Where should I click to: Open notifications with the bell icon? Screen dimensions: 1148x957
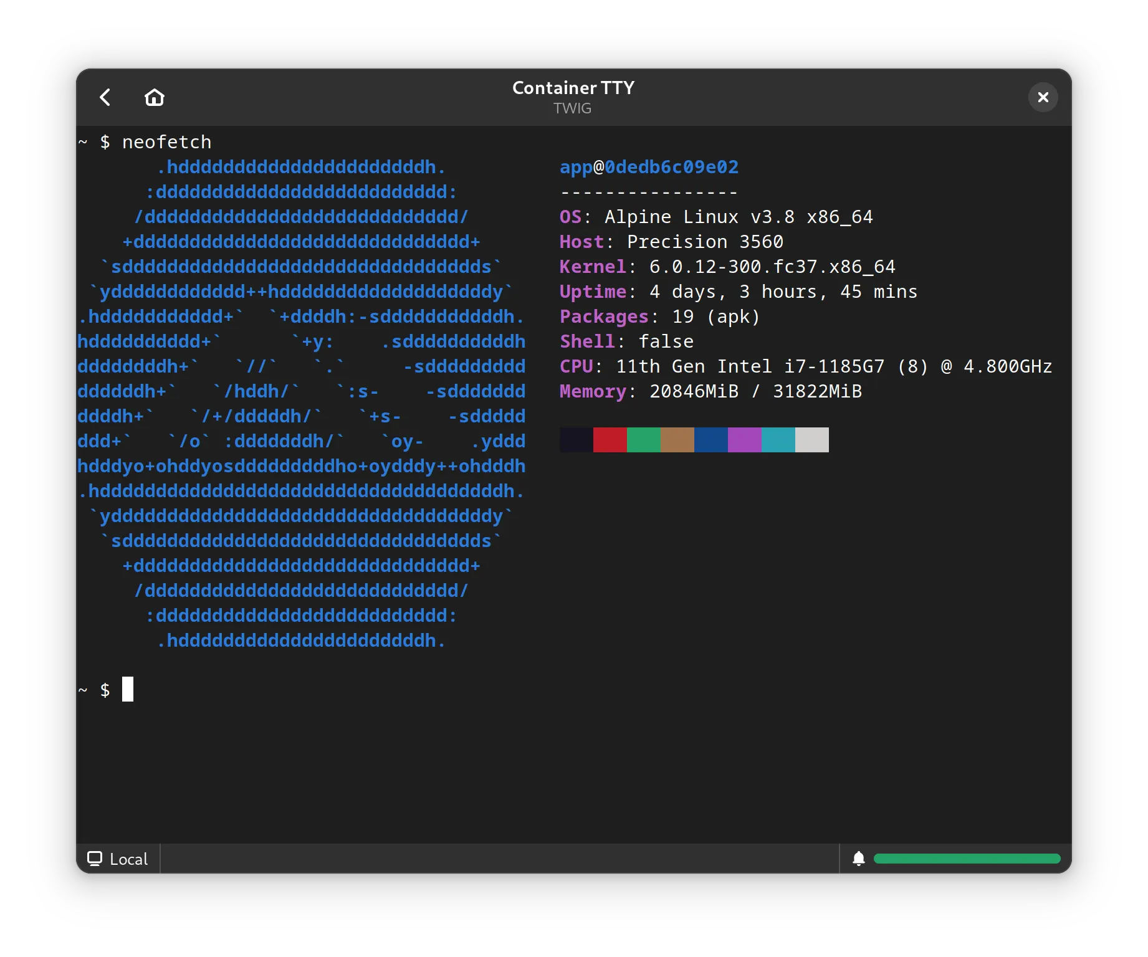[x=858, y=859]
